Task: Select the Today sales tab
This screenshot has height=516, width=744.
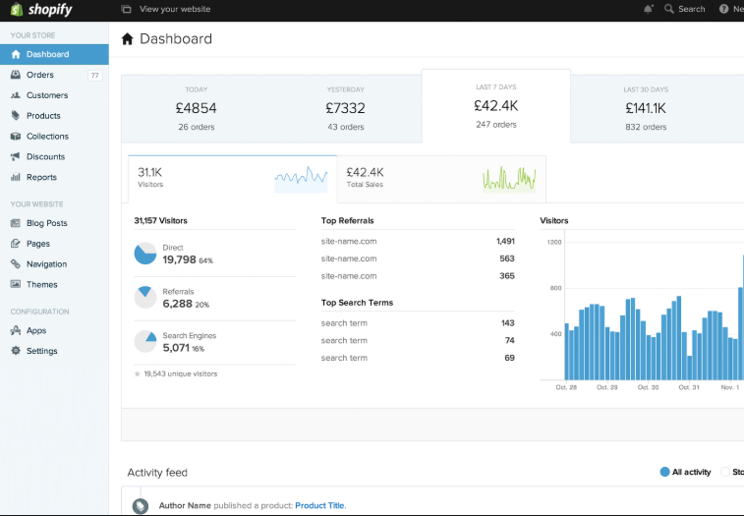Action: coord(196,109)
